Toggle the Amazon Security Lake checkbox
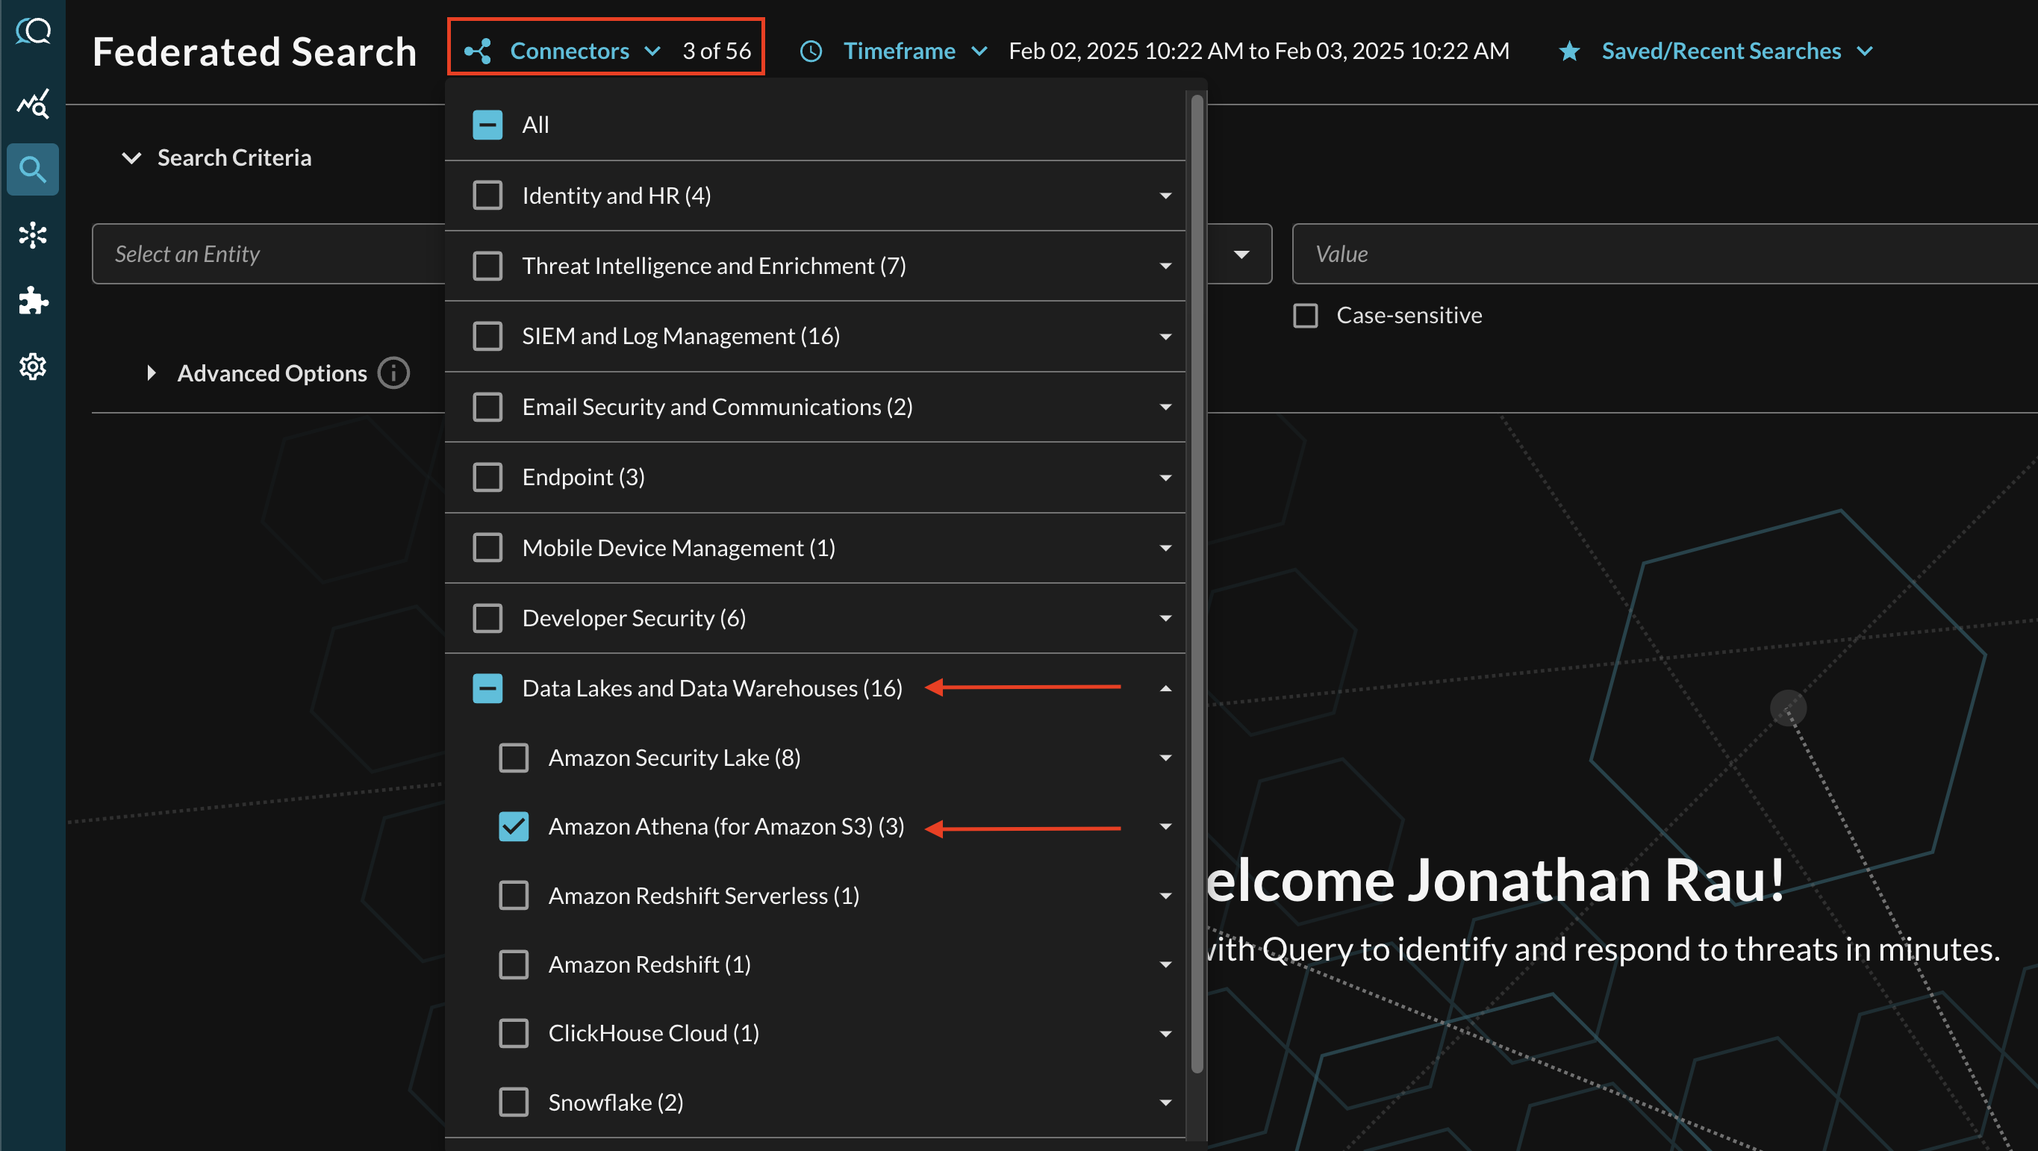Screen dimensions: 2038x1151 point(512,758)
